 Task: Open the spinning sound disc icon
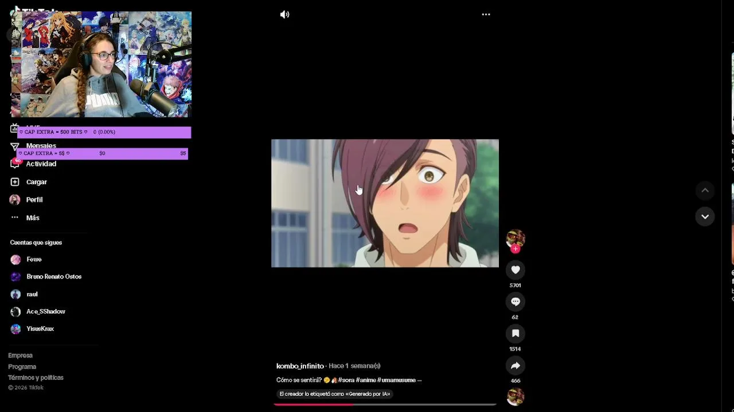pyautogui.click(x=515, y=397)
